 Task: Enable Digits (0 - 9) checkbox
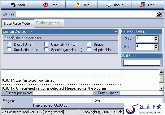click(x=9, y=44)
